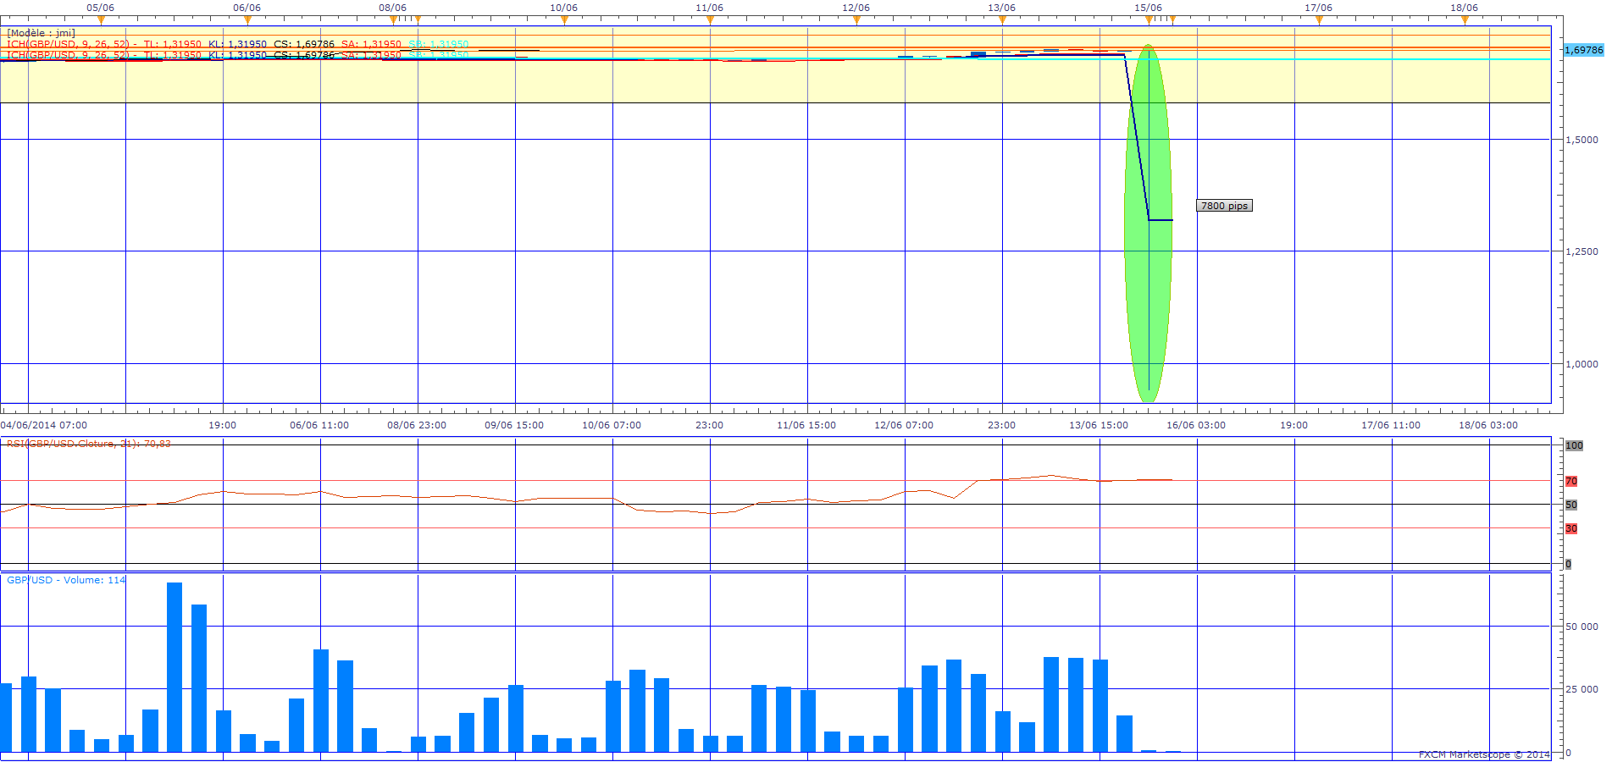1612x762 pixels.
Task: Click the '16/06 03:00' time axis label
Action: (x=1196, y=425)
